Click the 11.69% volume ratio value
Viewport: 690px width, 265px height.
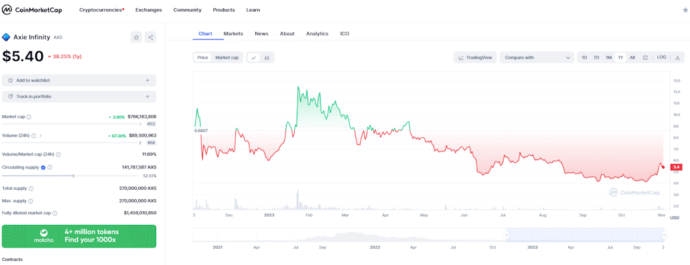(148, 155)
